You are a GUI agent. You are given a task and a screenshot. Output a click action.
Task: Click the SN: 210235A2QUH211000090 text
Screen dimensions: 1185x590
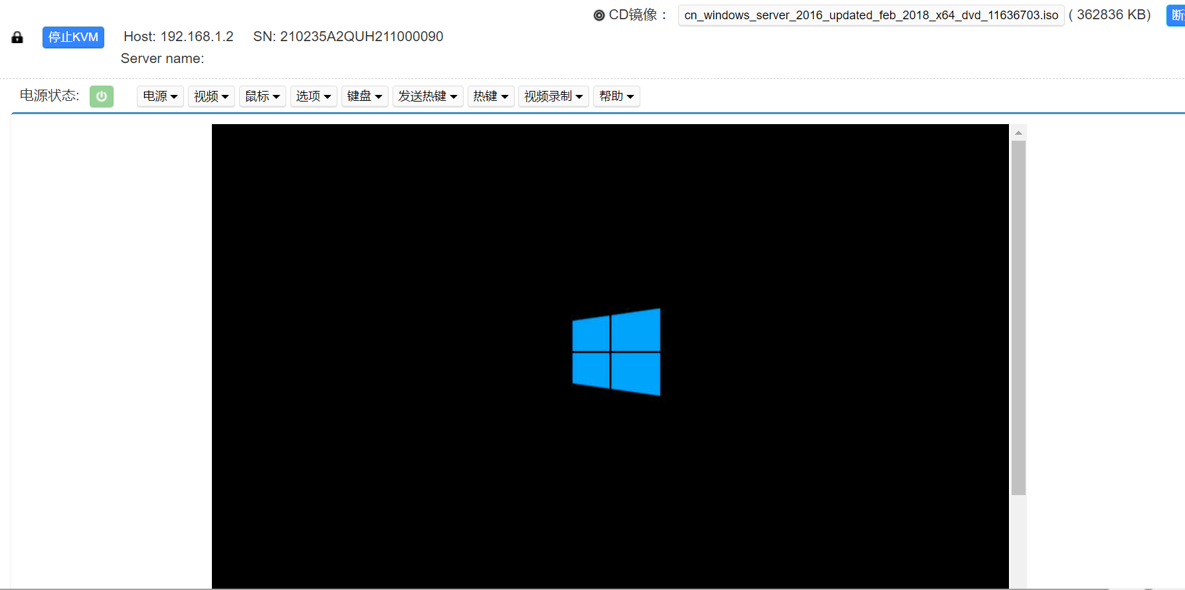point(348,37)
